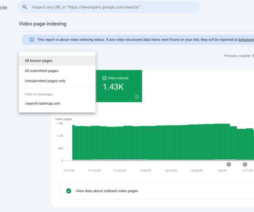Click the 12/4/22 date label
Image resolution: width=254 pixels, height=212 pixels.
[145, 170]
